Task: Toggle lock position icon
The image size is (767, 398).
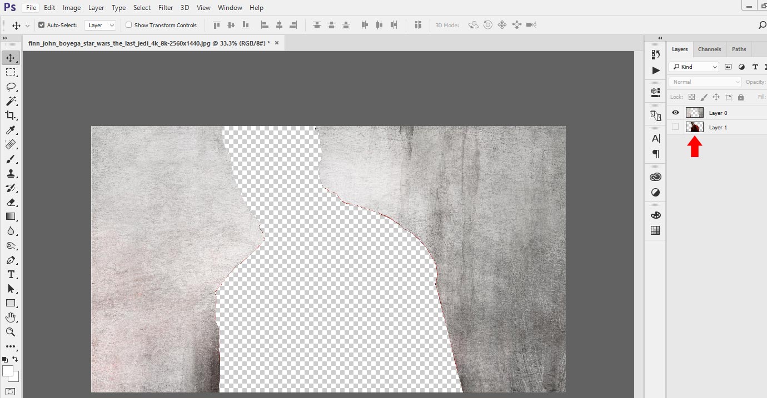Action: 716,97
